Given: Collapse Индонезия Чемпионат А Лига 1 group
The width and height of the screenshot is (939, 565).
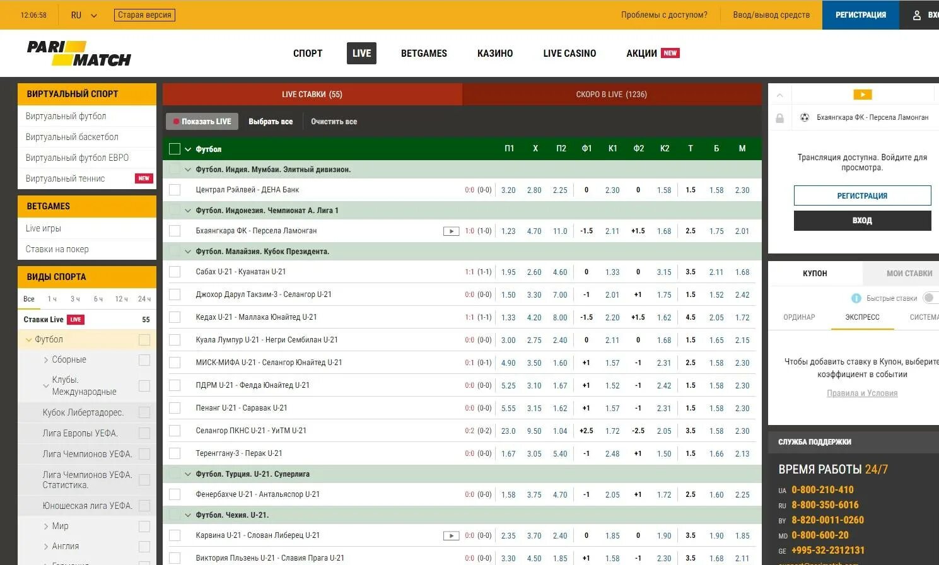Looking at the screenshot, I should pos(188,211).
